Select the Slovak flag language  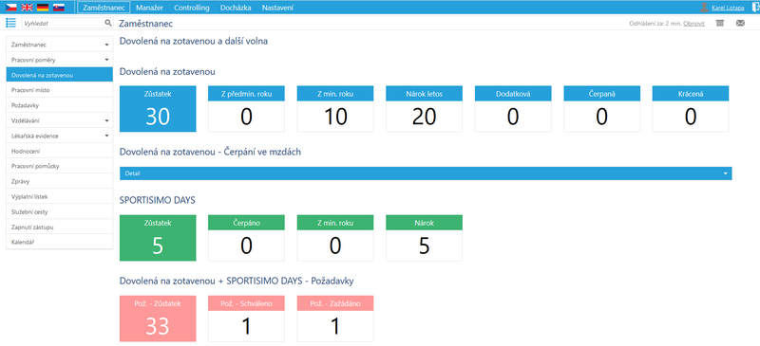(59, 8)
